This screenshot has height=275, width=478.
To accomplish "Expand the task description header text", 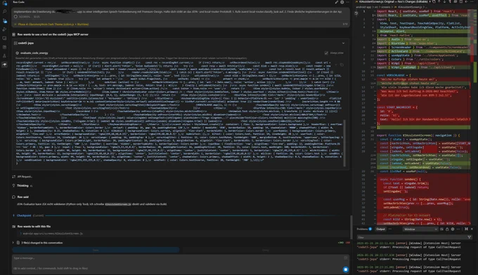I will tap(178, 12).
